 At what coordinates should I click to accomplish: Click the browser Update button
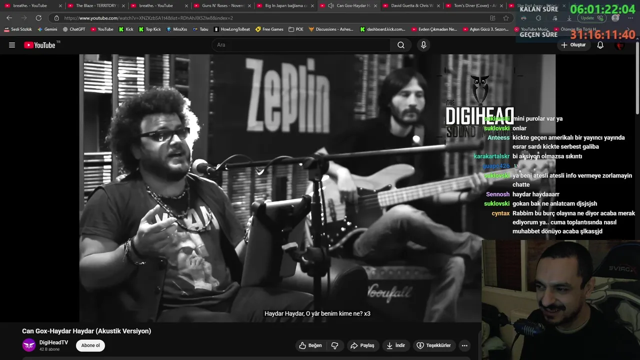point(592,18)
